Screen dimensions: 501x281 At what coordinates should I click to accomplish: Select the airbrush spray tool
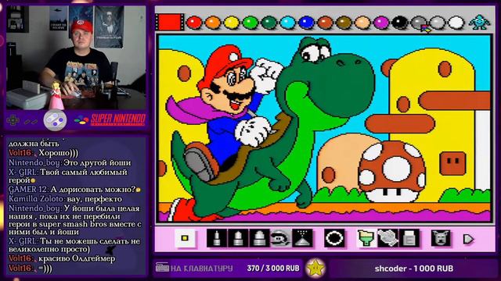(x=302, y=238)
